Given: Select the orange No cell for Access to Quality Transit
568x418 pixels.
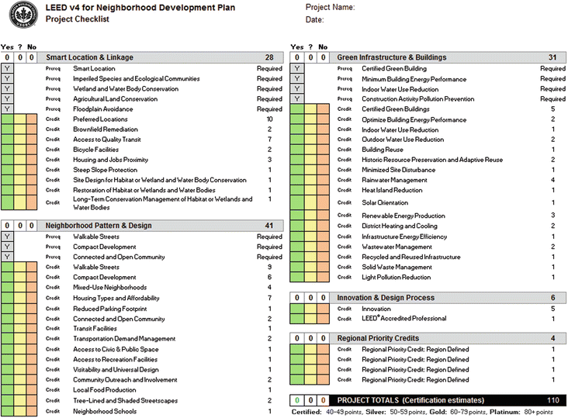Looking at the screenshot, I should [x=32, y=140].
